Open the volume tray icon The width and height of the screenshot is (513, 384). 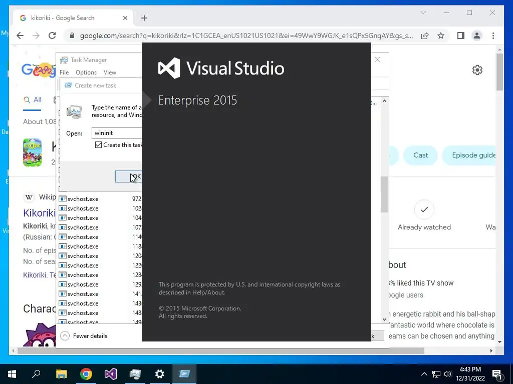[448, 374]
